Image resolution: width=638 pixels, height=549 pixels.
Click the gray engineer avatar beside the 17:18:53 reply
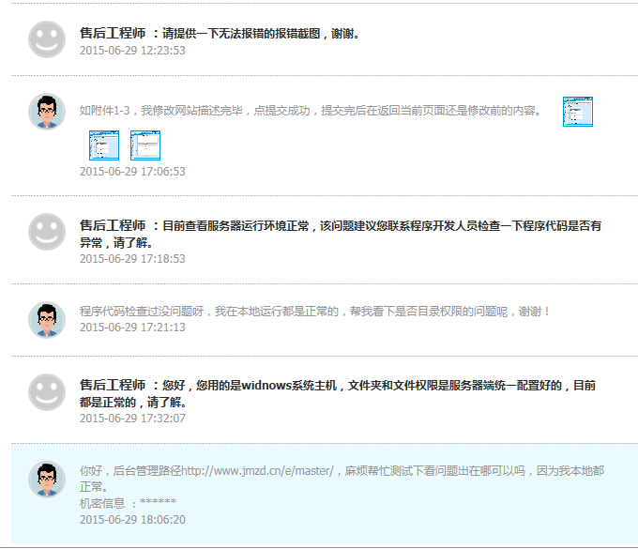pyautogui.click(x=47, y=232)
